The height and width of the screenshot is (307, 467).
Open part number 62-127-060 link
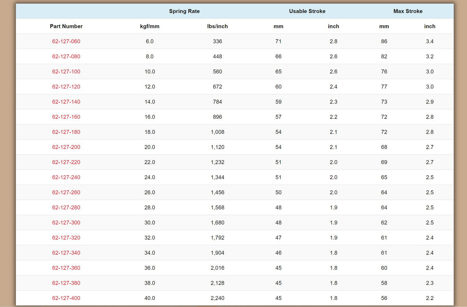(x=66, y=42)
